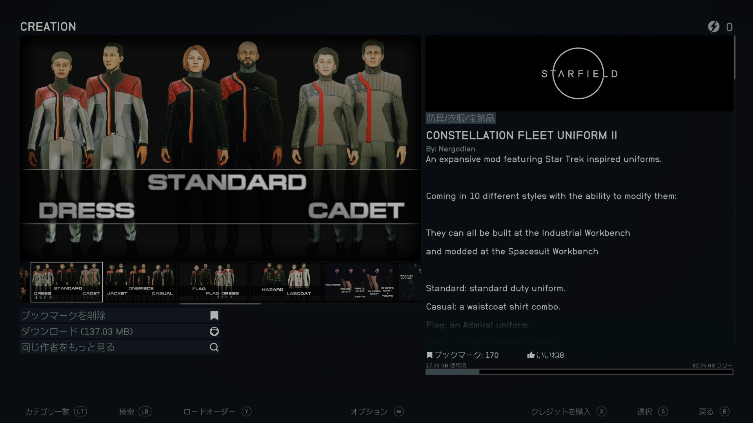Click the description panel scrollbar
The image size is (753, 423).
(735, 58)
